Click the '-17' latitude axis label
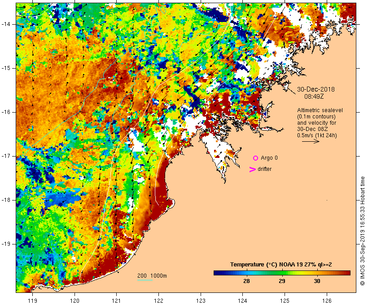Viewport: 368px width, 305px height. (5, 156)
